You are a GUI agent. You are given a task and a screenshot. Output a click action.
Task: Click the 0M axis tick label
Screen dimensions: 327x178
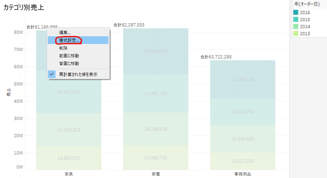19,167
